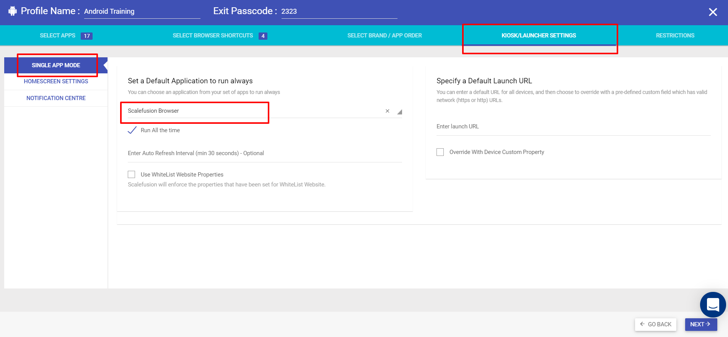Go to Select Brand / App Order tab
Viewport: 728px width, 337px height.
(x=384, y=36)
